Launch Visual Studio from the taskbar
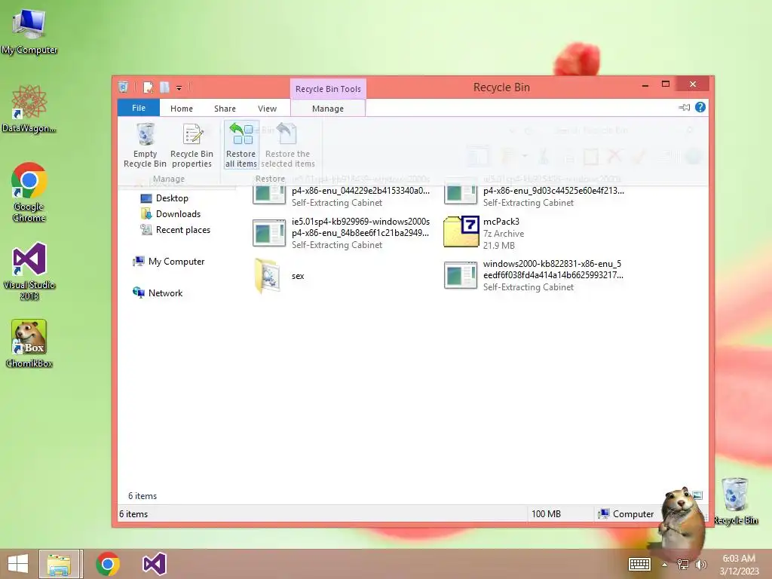Viewport: 772px width, 579px height. (154, 564)
